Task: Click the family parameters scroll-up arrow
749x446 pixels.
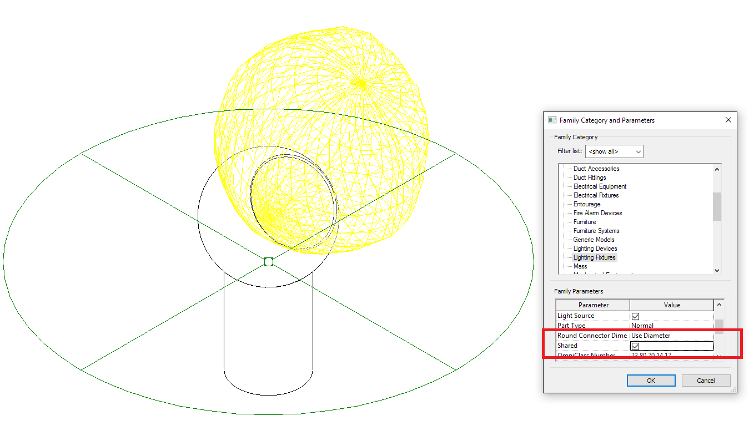Action: click(719, 305)
